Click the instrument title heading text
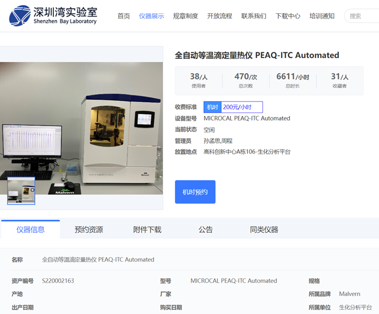Screen dimensions: 379x314 [257, 55]
